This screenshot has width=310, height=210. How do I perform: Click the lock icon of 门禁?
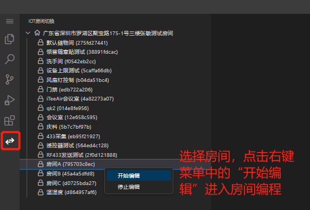tap(40, 89)
